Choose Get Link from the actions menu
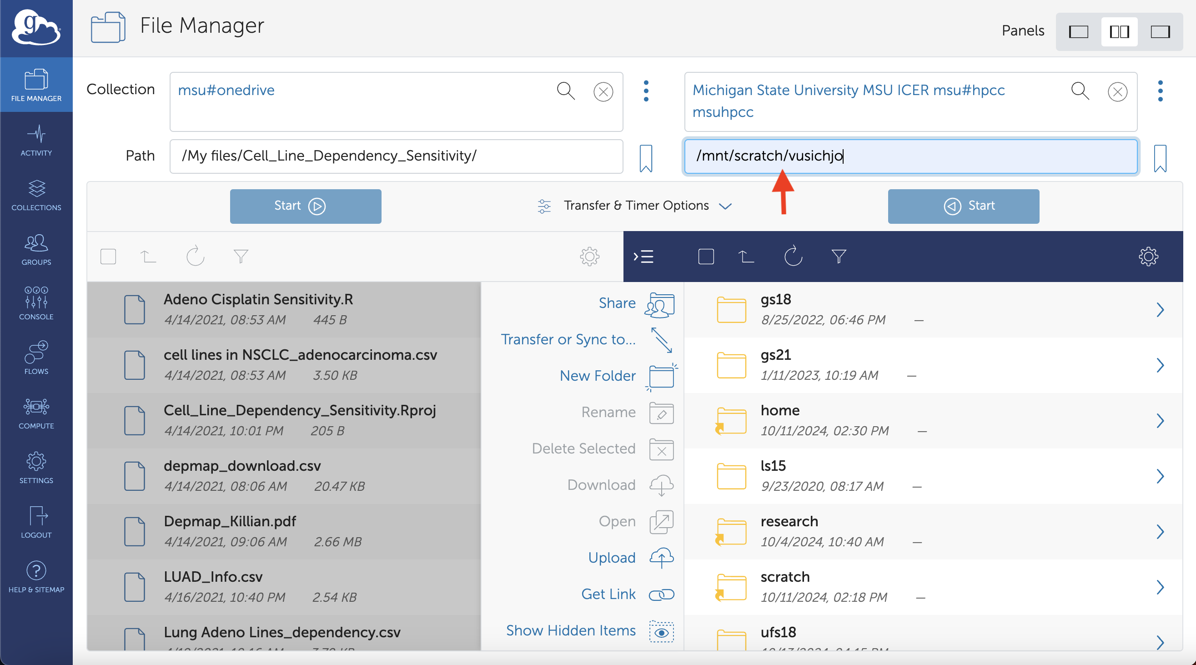The width and height of the screenshot is (1196, 665). coord(628,594)
